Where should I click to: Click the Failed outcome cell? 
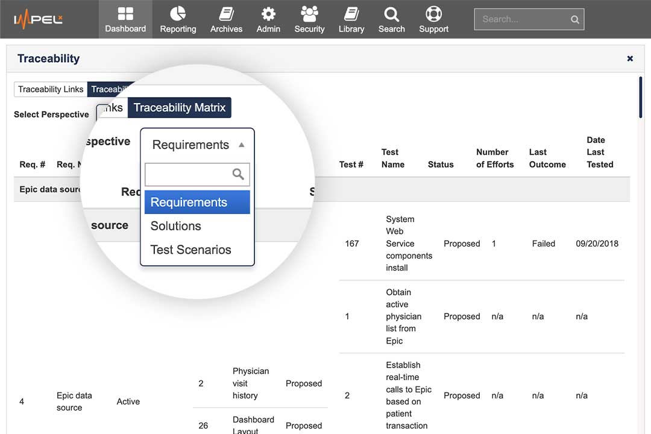[x=544, y=244]
